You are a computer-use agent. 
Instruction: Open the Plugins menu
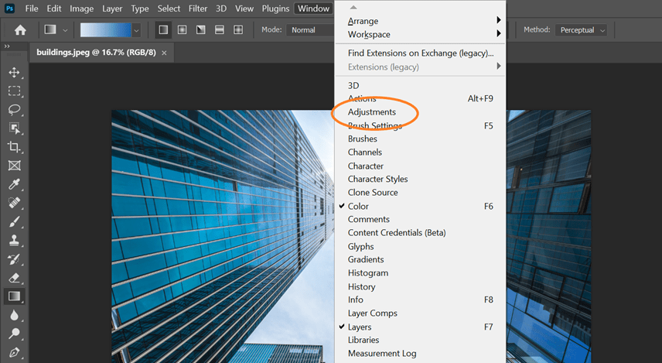pos(275,9)
